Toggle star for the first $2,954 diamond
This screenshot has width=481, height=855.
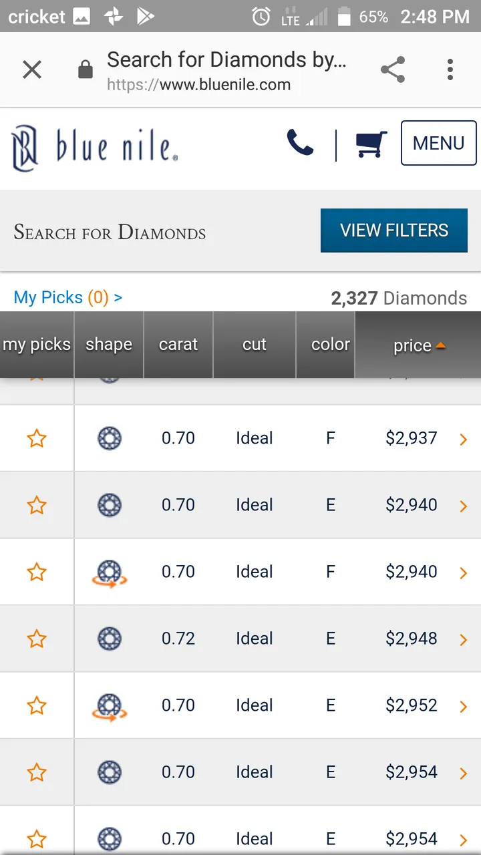click(37, 772)
